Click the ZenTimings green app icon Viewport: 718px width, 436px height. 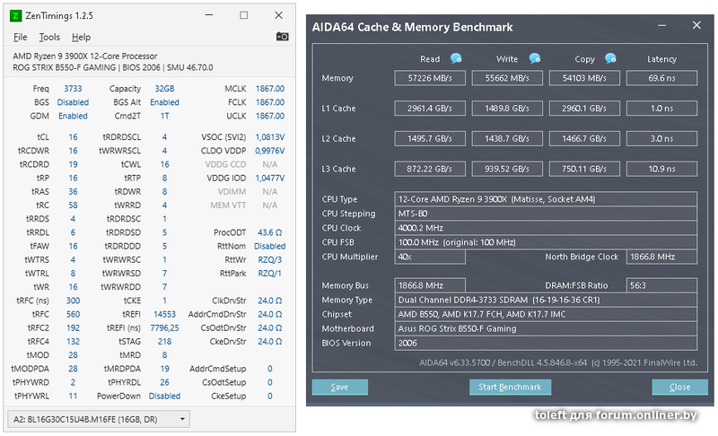16,15
